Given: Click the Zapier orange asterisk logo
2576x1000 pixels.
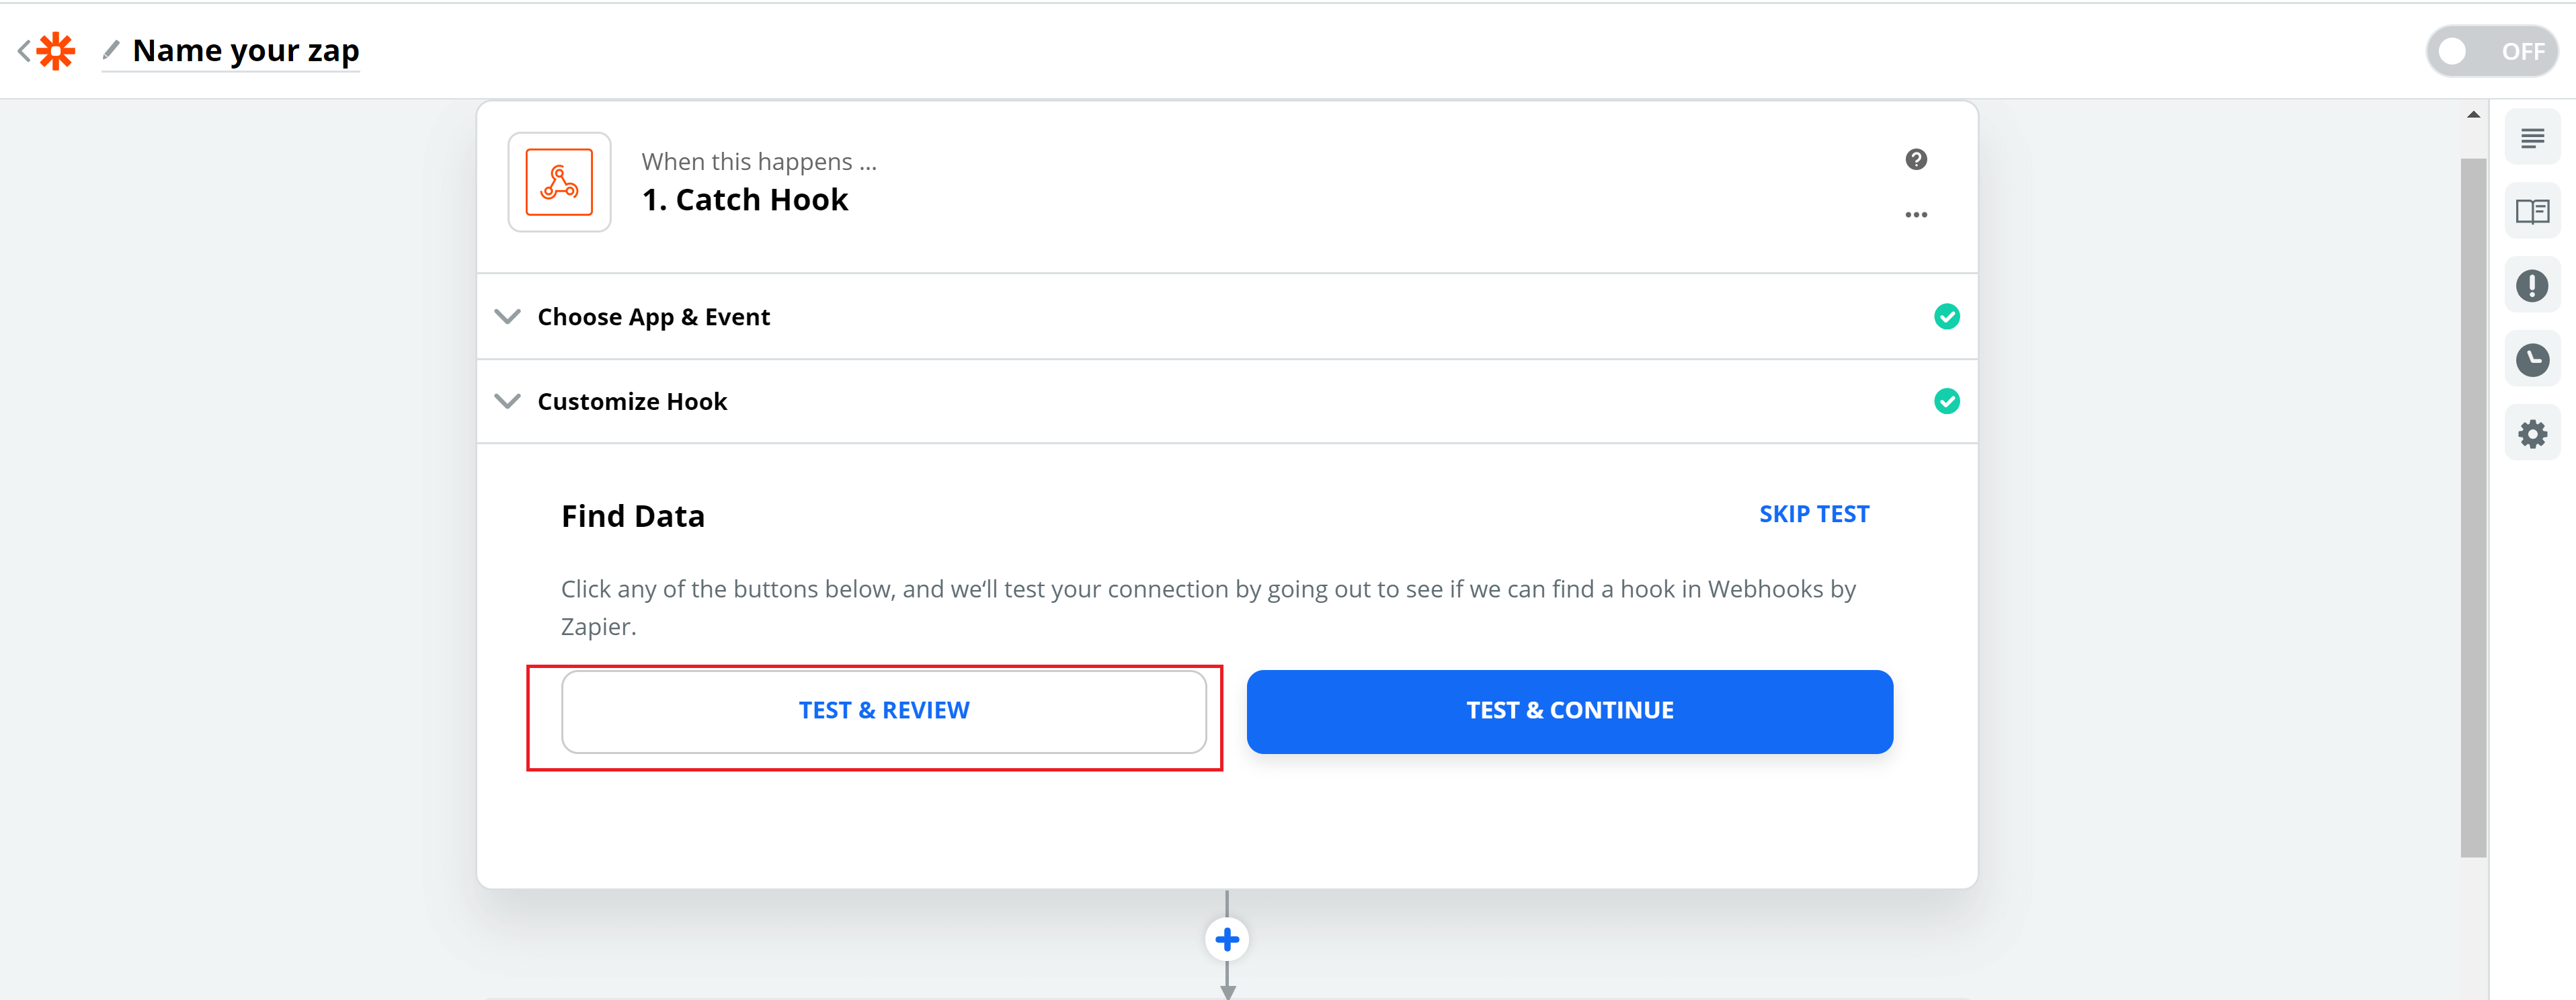Looking at the screenshot, I should point(56,51).
